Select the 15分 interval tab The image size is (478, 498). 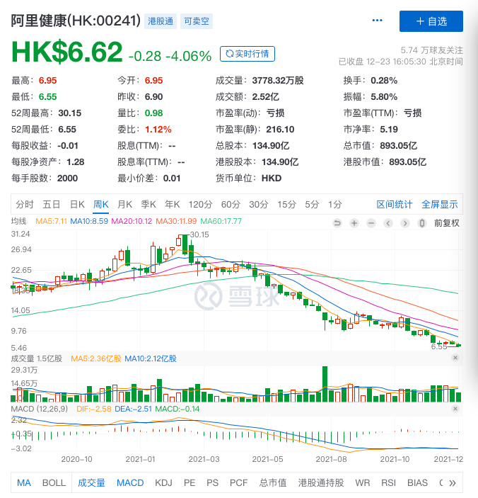click(x=287, y=204)
